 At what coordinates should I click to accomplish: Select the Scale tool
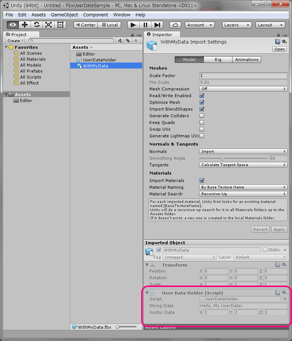[x=48, y=25]
